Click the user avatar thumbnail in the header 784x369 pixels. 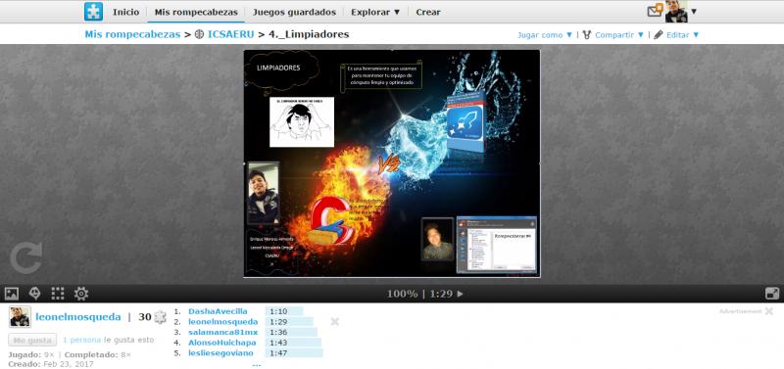point(676,11)
